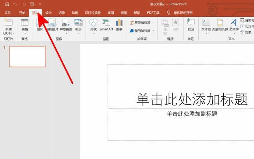Viewport: 254px width, 159px height.
Task: Select slide 1 thumbnail in the panel
Action: [x=27, y=57]
